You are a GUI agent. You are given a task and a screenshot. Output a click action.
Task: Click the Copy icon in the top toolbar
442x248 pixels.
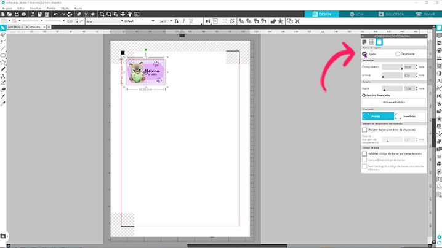click(40, 14)
